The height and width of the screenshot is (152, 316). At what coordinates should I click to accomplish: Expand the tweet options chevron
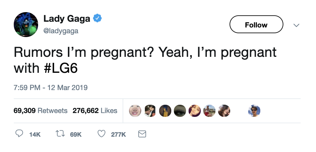pos(296,25)
